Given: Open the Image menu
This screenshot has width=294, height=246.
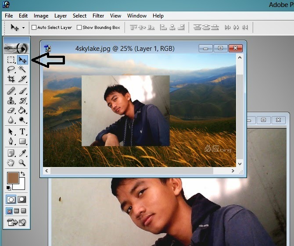Looking at the screenshot, I should [41, 16].
